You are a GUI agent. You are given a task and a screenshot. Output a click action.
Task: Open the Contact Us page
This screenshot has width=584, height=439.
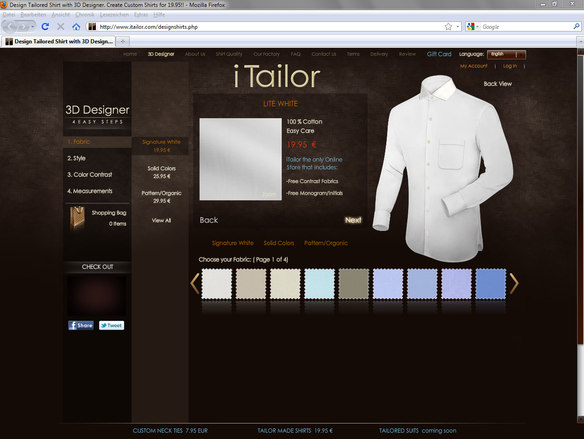coord(324,54)
